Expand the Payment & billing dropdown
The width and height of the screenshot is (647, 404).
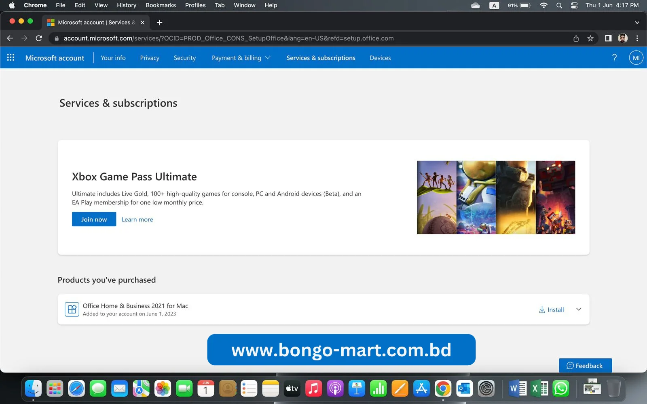click(x=240, y=57)
